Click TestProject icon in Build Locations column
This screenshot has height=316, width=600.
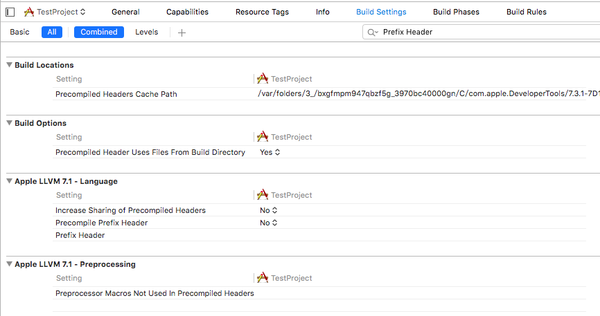(x=263, y=79)
